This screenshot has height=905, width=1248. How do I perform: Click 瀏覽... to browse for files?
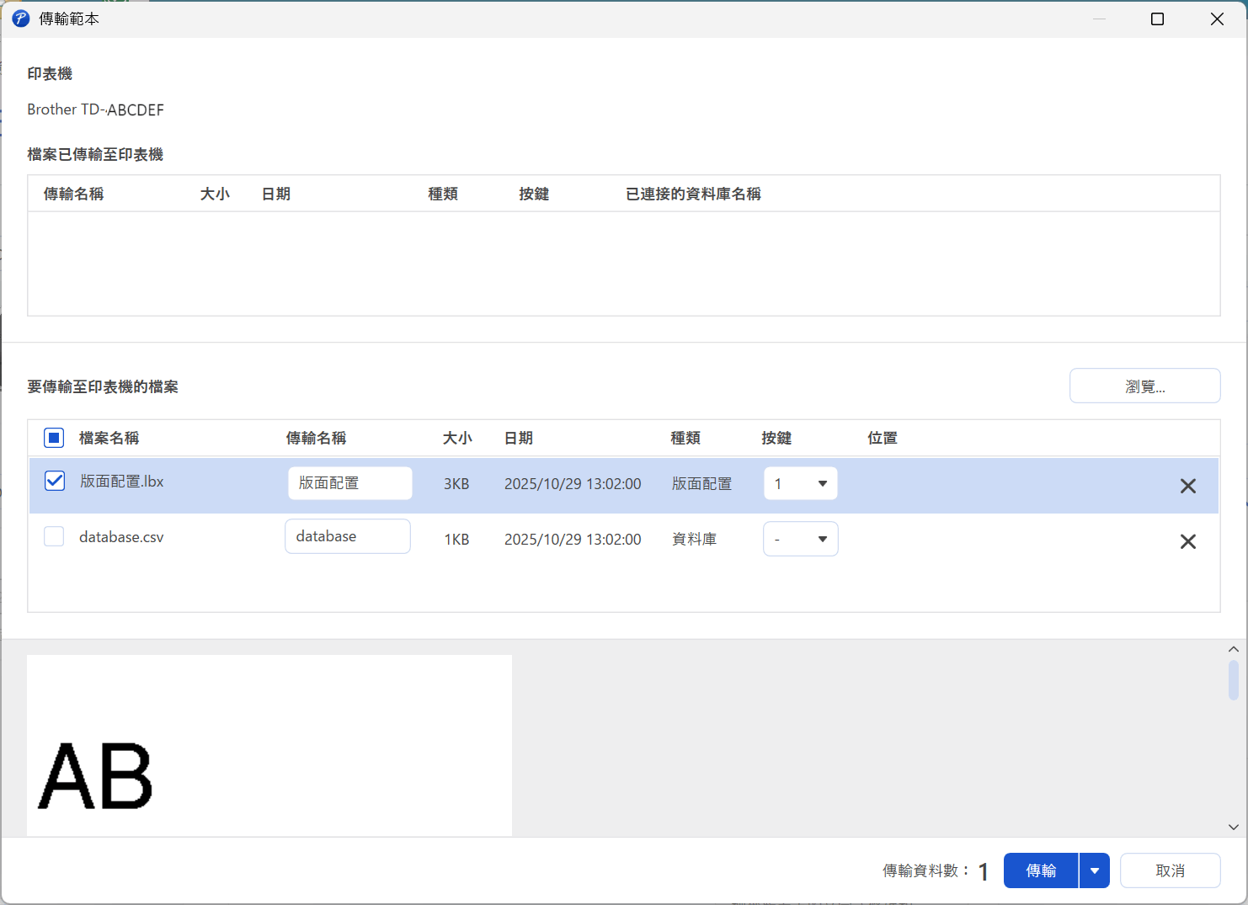[x=1144, y=386]
